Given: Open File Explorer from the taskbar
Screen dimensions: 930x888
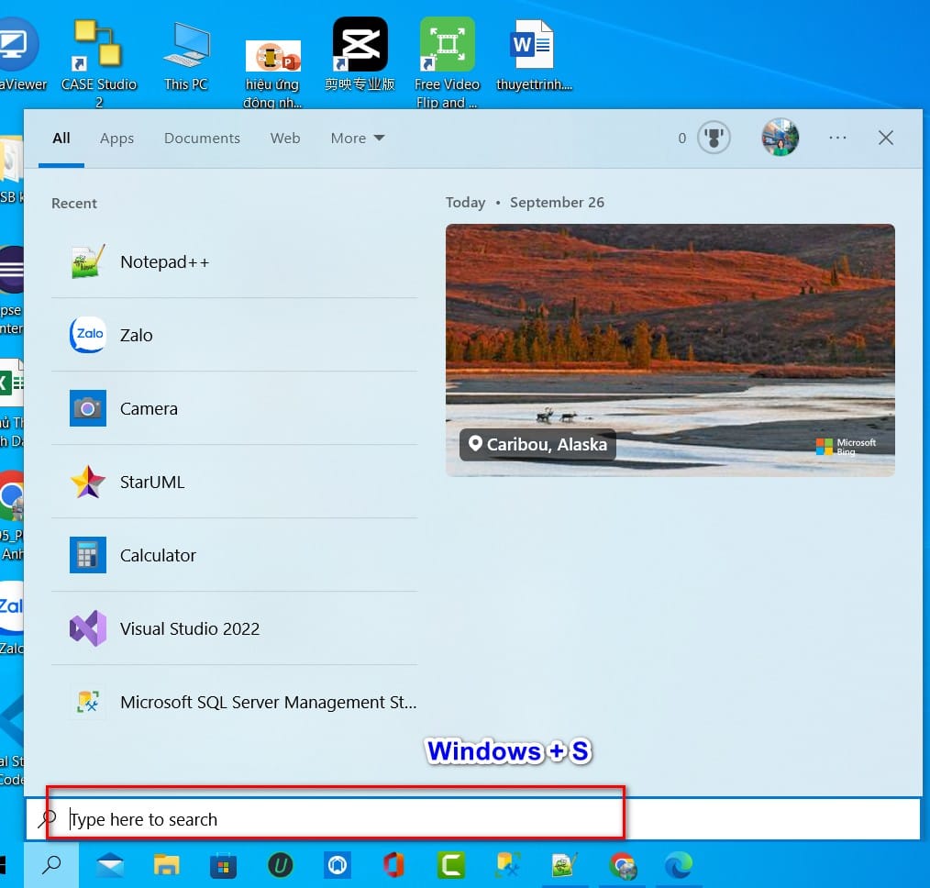Looking at the screenshot, I should click(x=167, y=865).
